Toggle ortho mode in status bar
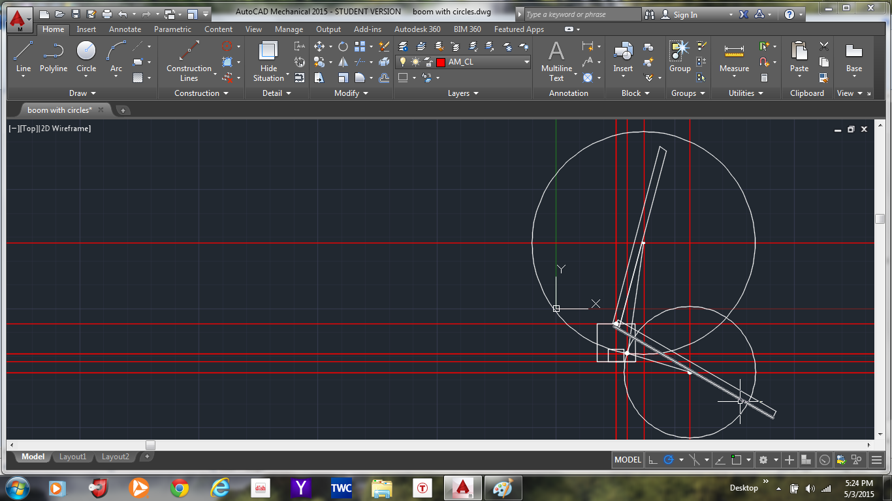This screenshot has width=892, height=501. click(x=652, y=460)
